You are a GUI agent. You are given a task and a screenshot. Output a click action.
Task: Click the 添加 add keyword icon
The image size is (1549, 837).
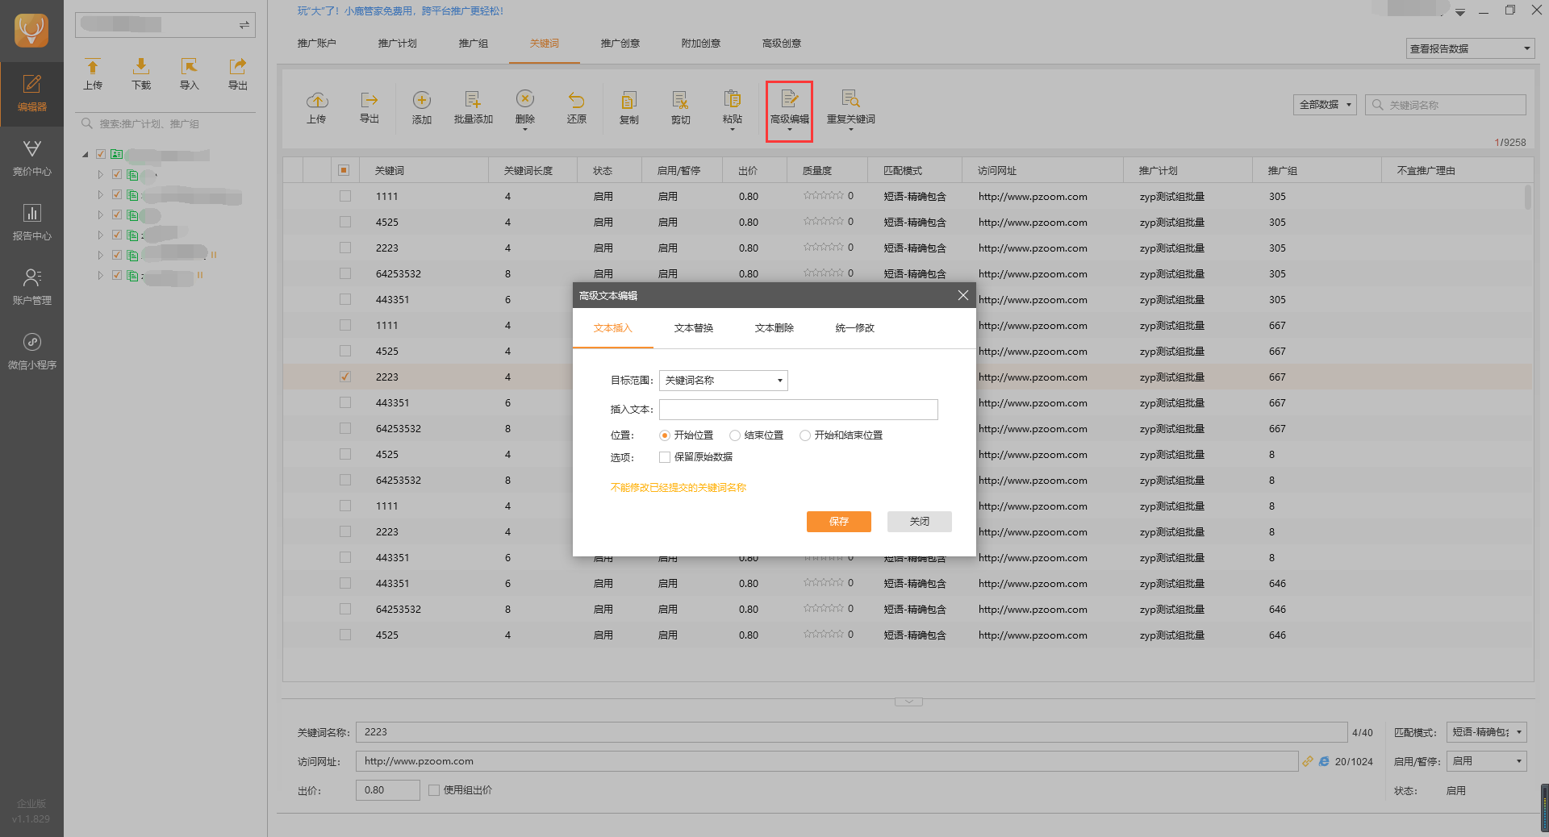tap(422, 100)
